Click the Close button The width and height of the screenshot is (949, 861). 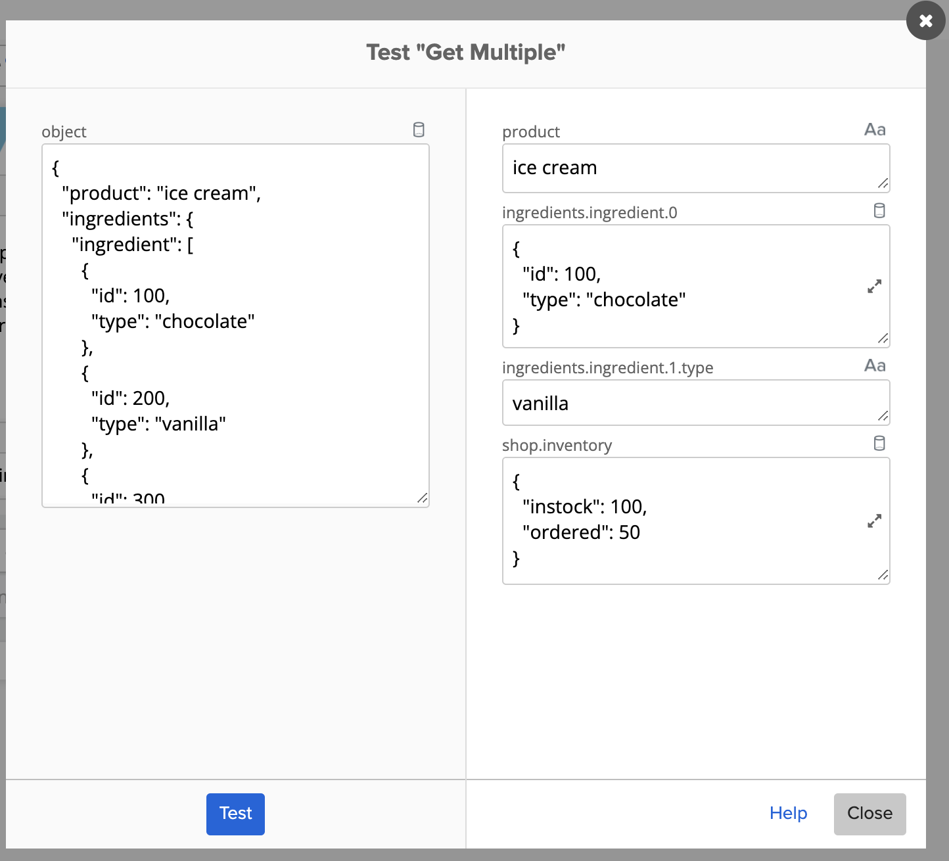(869, 814)
